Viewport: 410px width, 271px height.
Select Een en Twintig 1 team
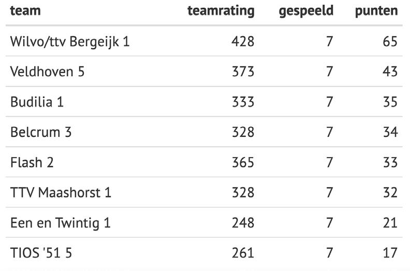[x=61, y=223]
